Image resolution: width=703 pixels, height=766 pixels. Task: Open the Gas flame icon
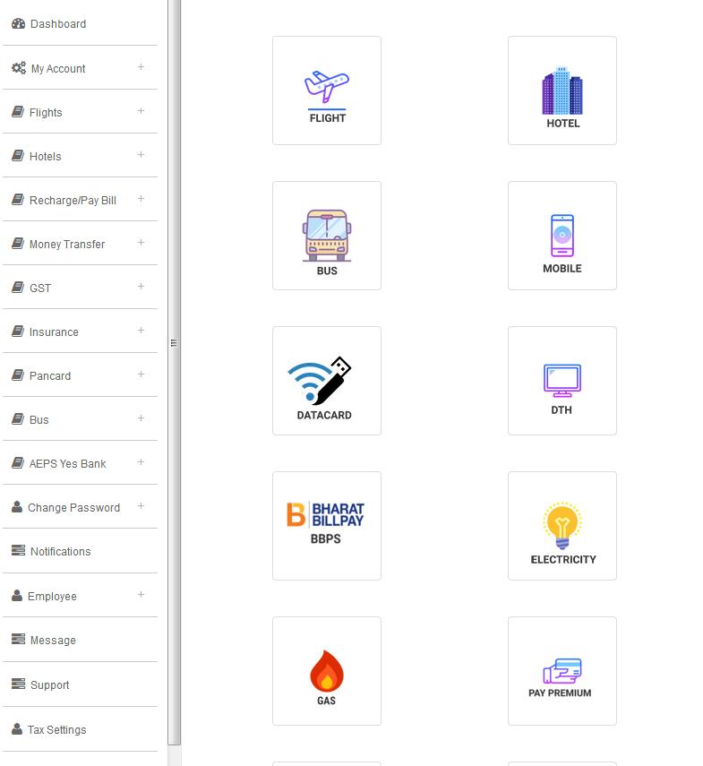327,671
